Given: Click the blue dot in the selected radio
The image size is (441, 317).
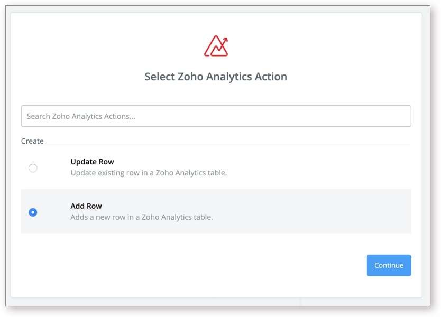Looking at the screenshot, I should (x=33, y=212).
